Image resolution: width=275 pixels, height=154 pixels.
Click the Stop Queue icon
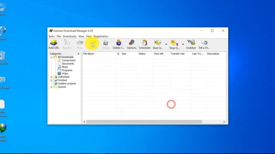coord(174,44)
